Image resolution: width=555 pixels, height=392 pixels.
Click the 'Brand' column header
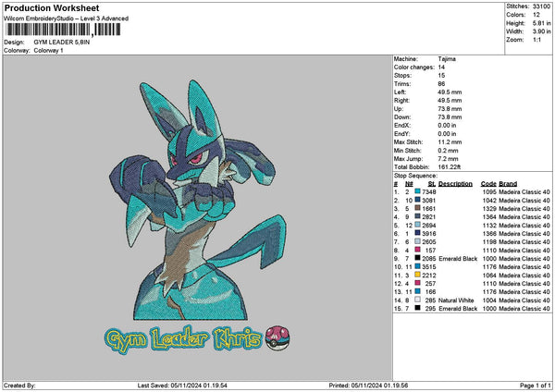tap(508, 184)
